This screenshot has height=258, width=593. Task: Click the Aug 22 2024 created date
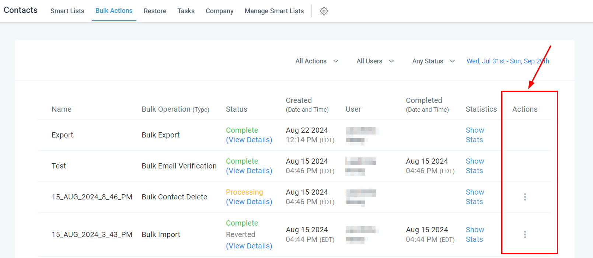tap(307, 130)
